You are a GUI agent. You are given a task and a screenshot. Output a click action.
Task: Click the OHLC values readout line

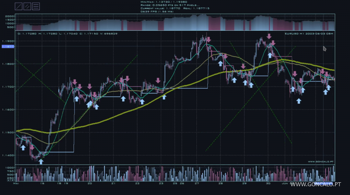[61, 33]
